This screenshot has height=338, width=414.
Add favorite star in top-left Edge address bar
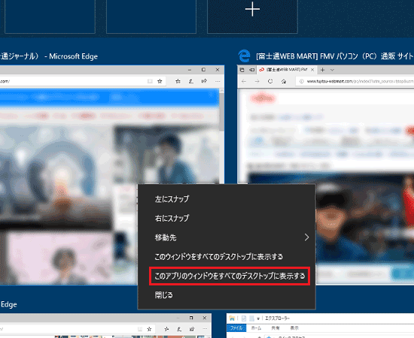point(160,81)
